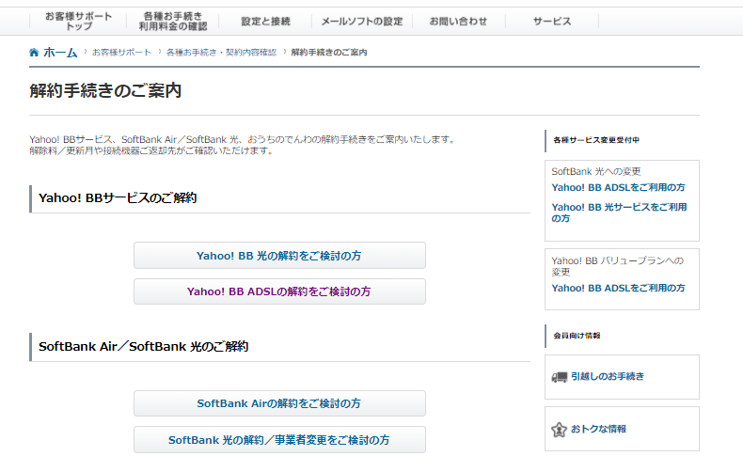Click the home icon in breadcrumb
This screenshot has width=743, height=472.
pos(34,52)
